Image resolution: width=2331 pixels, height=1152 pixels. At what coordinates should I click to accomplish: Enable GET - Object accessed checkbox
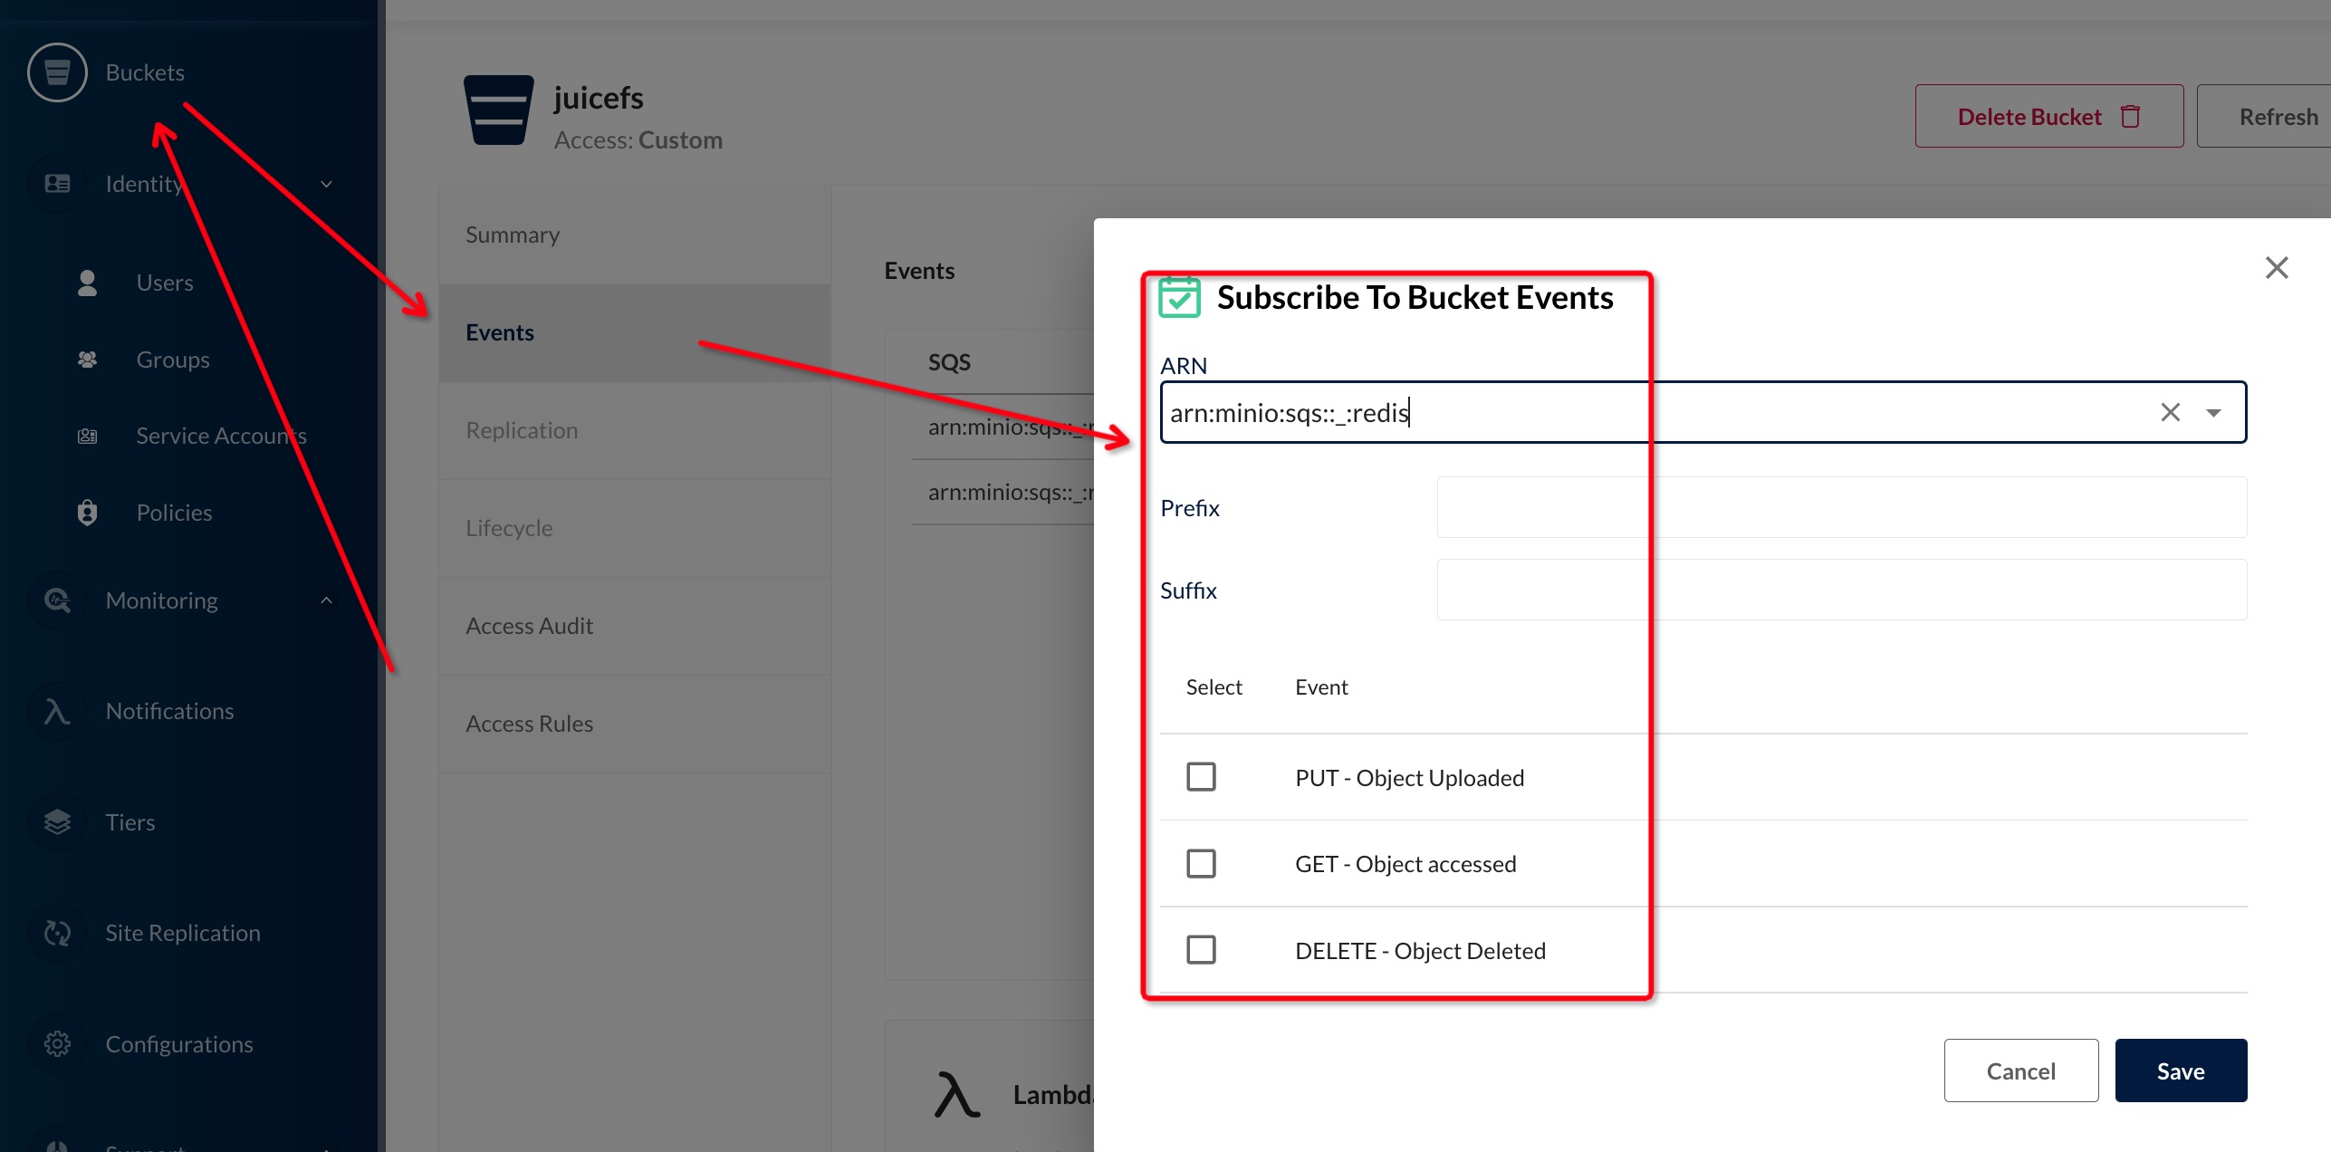(x=1201, y=864)
